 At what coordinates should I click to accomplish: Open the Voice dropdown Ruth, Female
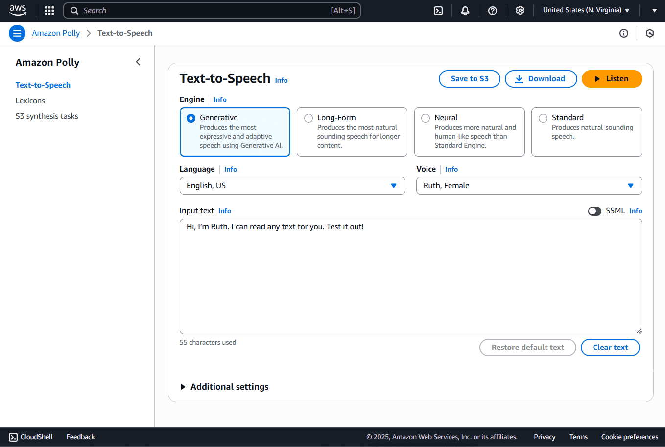click(x=529, y=186)
